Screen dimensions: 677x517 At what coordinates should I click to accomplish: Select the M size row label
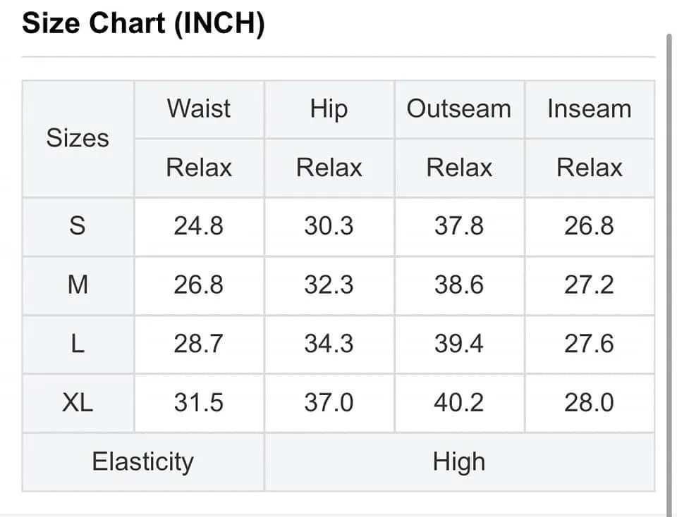pyautogui.click(x=78, y=285)
